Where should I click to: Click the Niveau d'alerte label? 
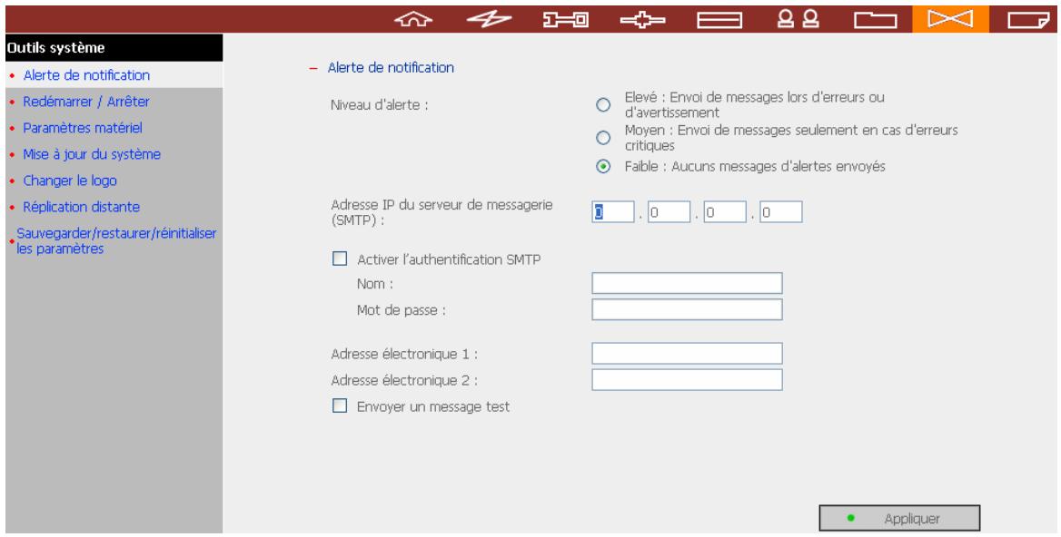pyautogui.click(x=379, y=105)
